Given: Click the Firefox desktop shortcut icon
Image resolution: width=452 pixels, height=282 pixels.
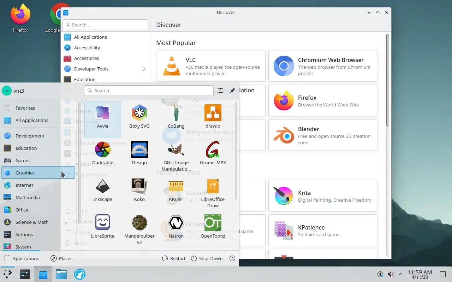Looking at the screenshot, I should click(20, 18).
